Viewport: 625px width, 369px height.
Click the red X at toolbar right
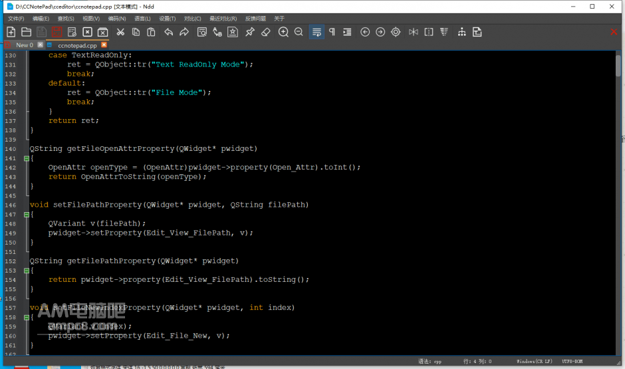pos(614,33)
